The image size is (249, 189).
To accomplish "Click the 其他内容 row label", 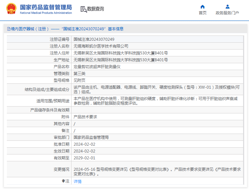I will (x=61, y=124).
